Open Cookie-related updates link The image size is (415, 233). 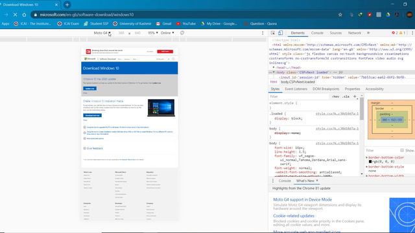[x=294, y=216]
